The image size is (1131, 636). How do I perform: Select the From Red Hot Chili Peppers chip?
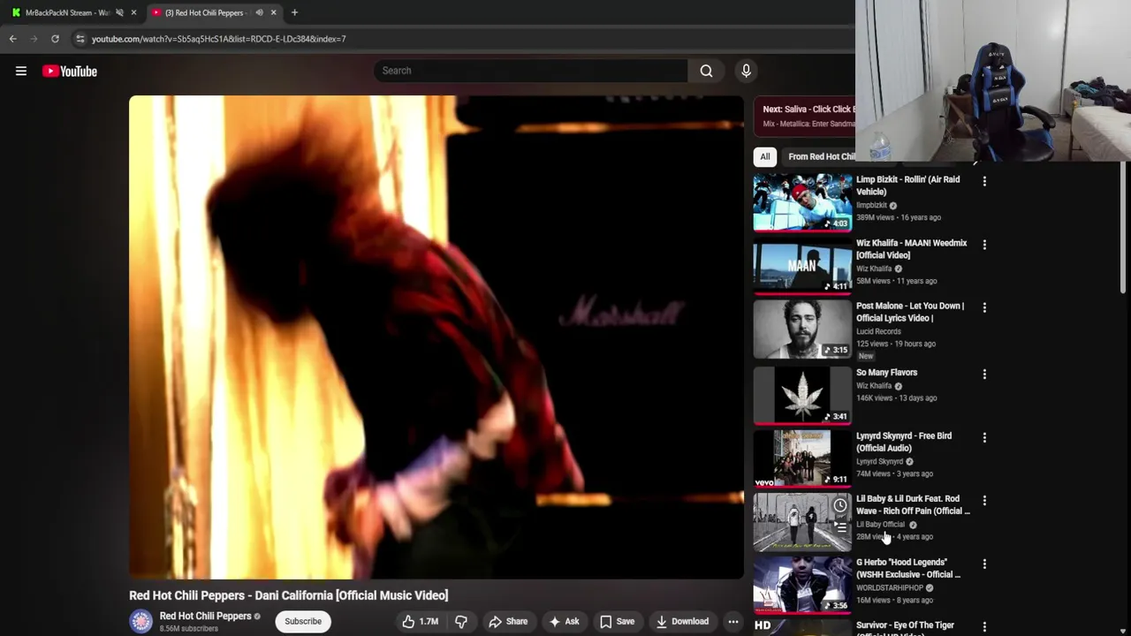point(820,156)
